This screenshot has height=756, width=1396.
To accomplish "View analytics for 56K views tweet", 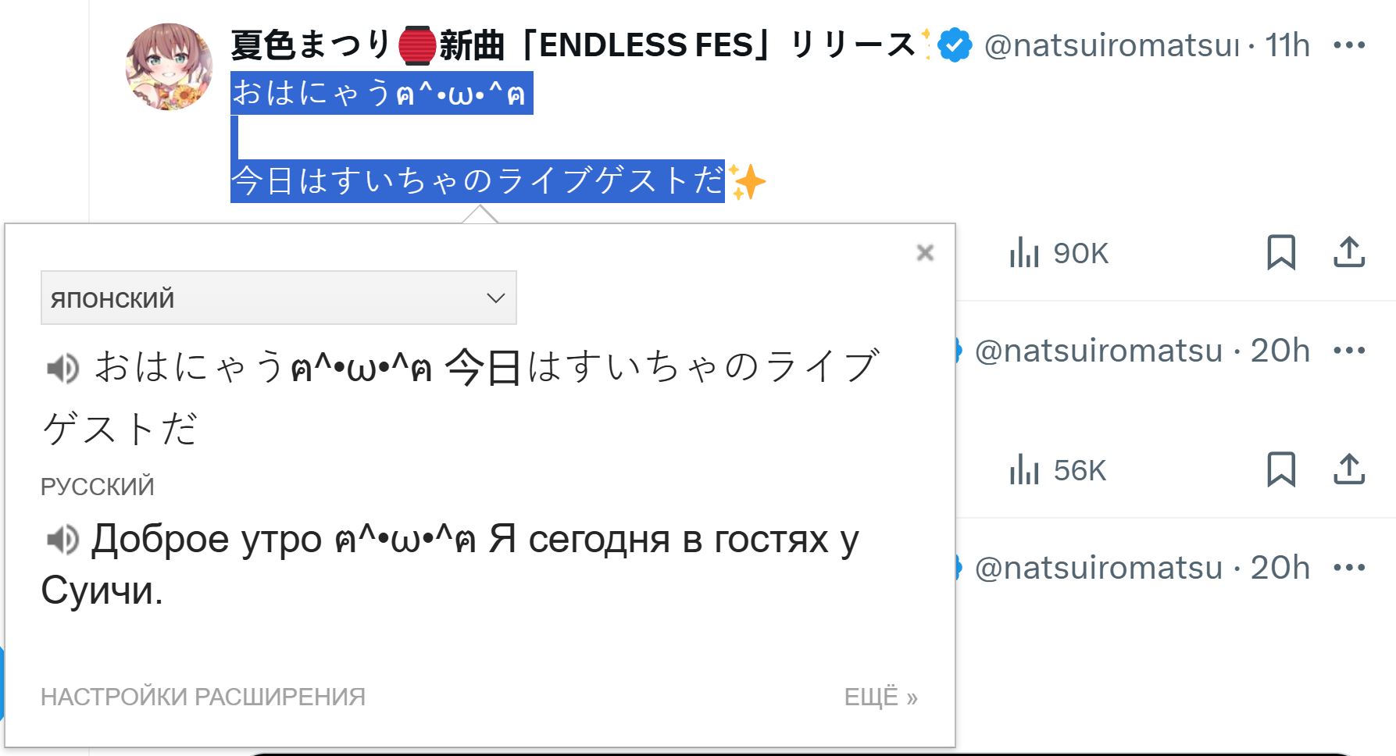I will [x=1057, y=470].
